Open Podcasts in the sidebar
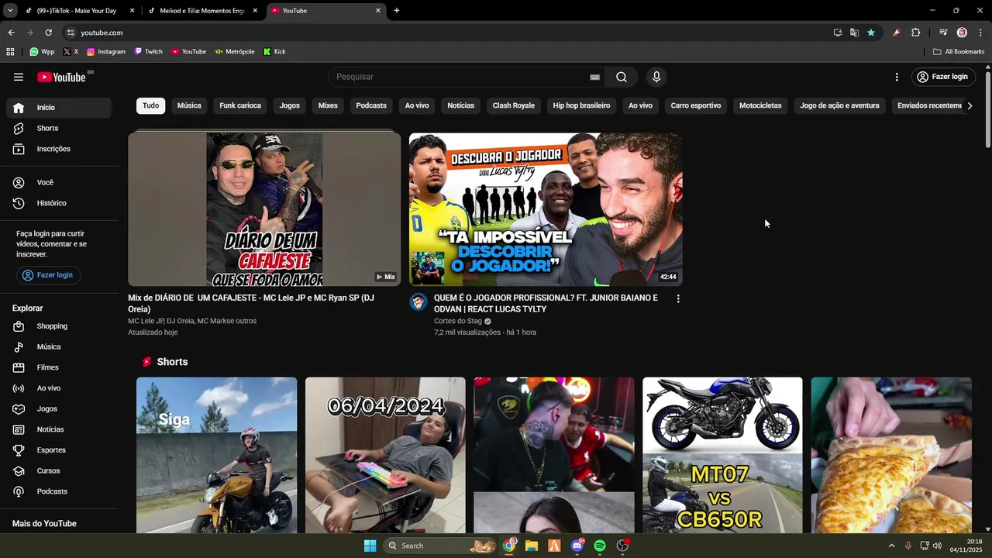The height and width of the screenshot is (558, 992). pos(59,491)
